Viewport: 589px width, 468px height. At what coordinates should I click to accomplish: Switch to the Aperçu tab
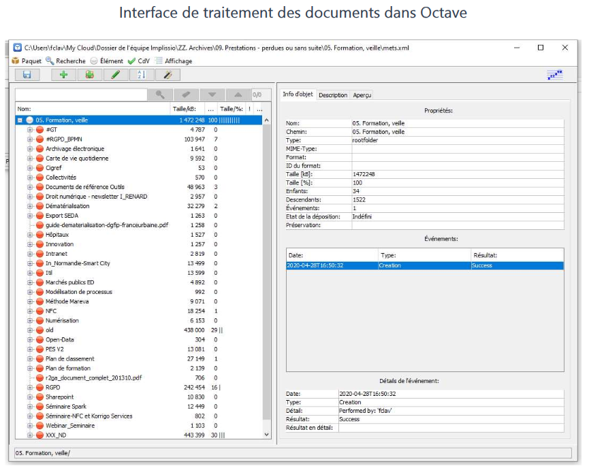362,95
